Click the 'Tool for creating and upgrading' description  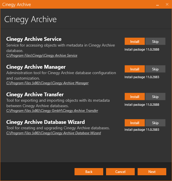pyautogui.click(x=58, y=128)
